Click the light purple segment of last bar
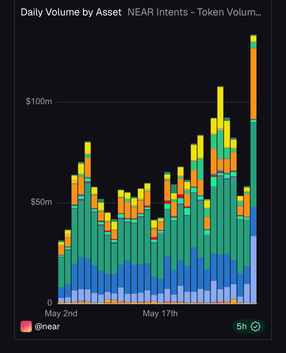 tap(253, 269)
